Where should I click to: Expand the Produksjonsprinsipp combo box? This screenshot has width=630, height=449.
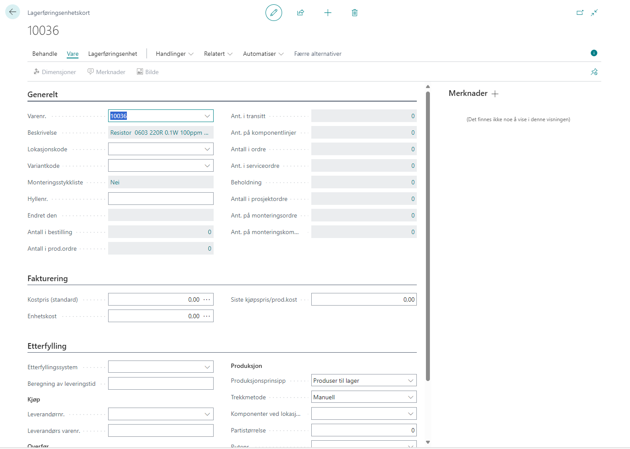(410, 381)
